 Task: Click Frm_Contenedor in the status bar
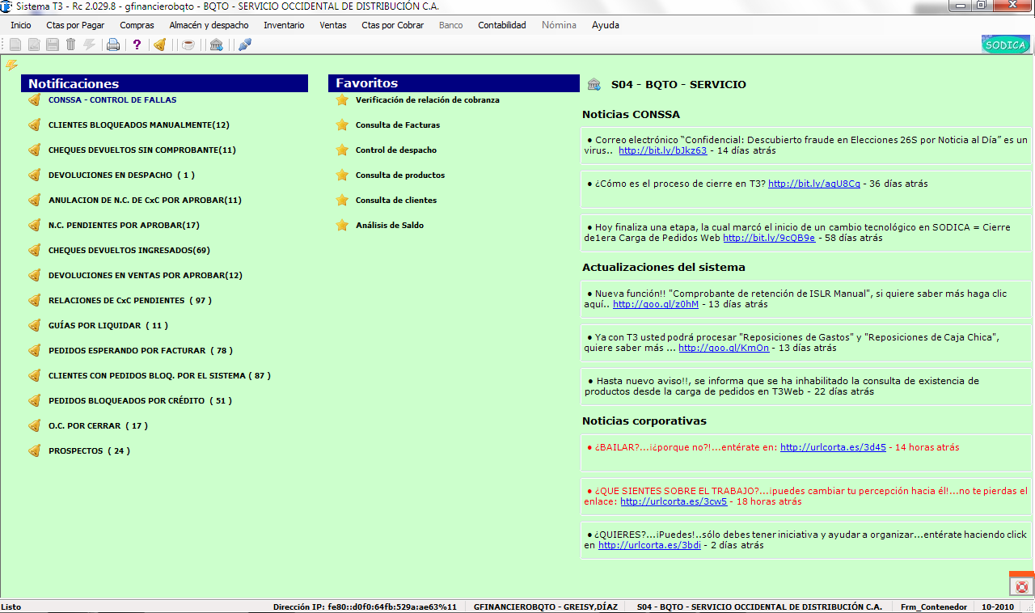(x=933, y=607)
